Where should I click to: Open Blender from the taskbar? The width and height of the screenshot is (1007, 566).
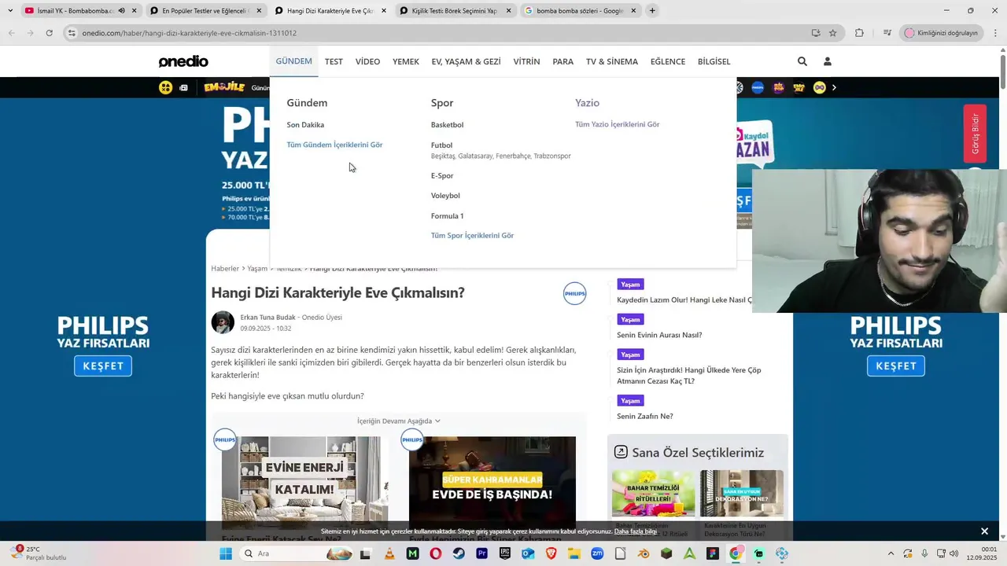644,553
